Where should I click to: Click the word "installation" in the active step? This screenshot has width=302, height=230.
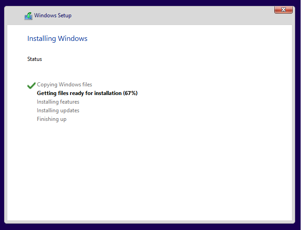(x=105, y=93)
